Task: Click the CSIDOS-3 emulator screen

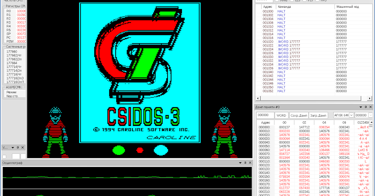Action: coord(140,79)
